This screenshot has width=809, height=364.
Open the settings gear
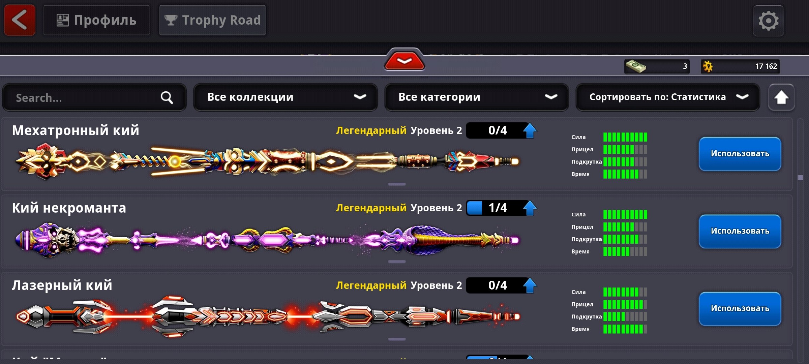tap(768, 21)
